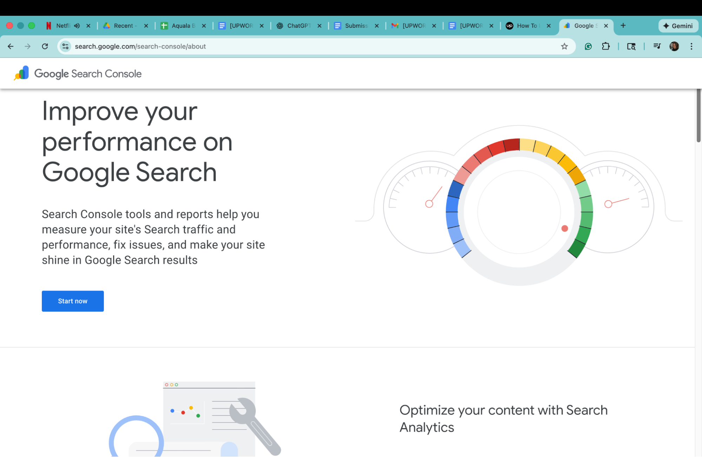Close the How To Upwork tab
This screenshot has height=457, width=702.
(549, 26)
